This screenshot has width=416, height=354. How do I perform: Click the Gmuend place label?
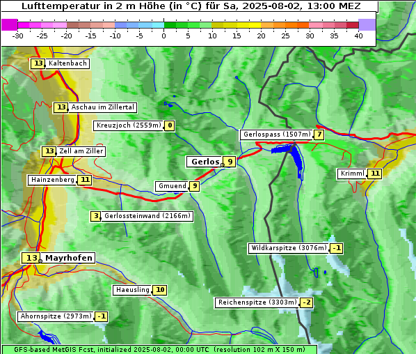tap(173, 186)
